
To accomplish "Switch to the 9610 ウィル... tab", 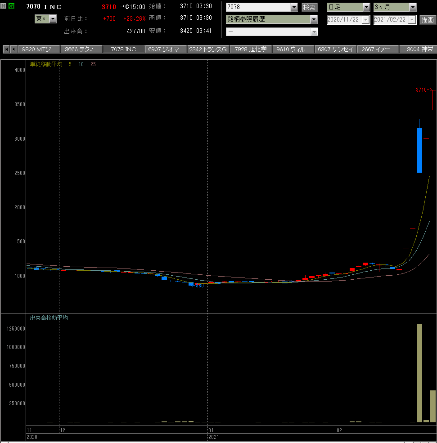I will [x=293, y=49].
